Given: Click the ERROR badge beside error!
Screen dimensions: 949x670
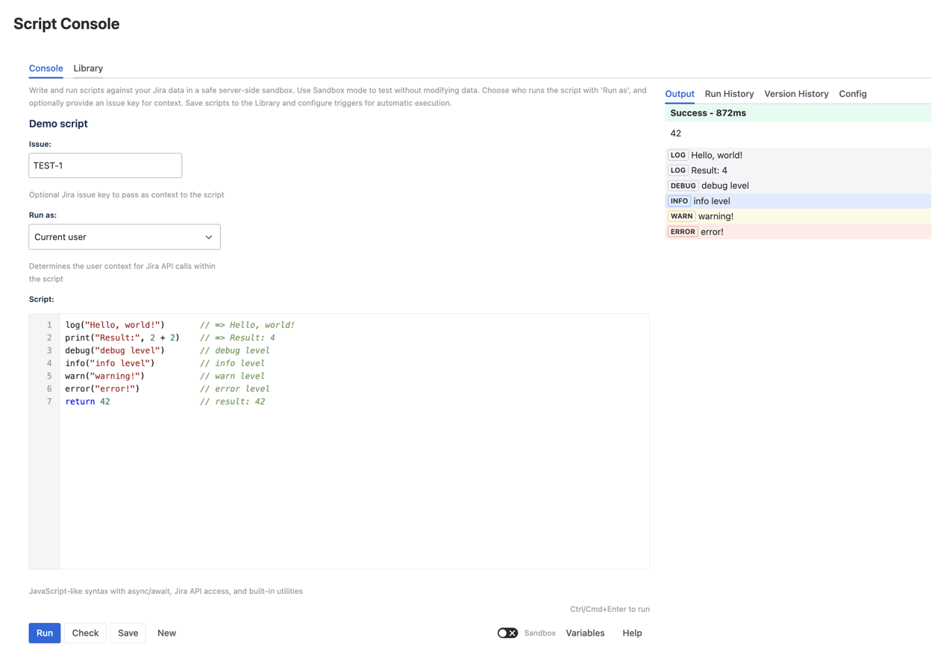Looking at the screenshot, I should pyautogui.click(x=683, y=232).
